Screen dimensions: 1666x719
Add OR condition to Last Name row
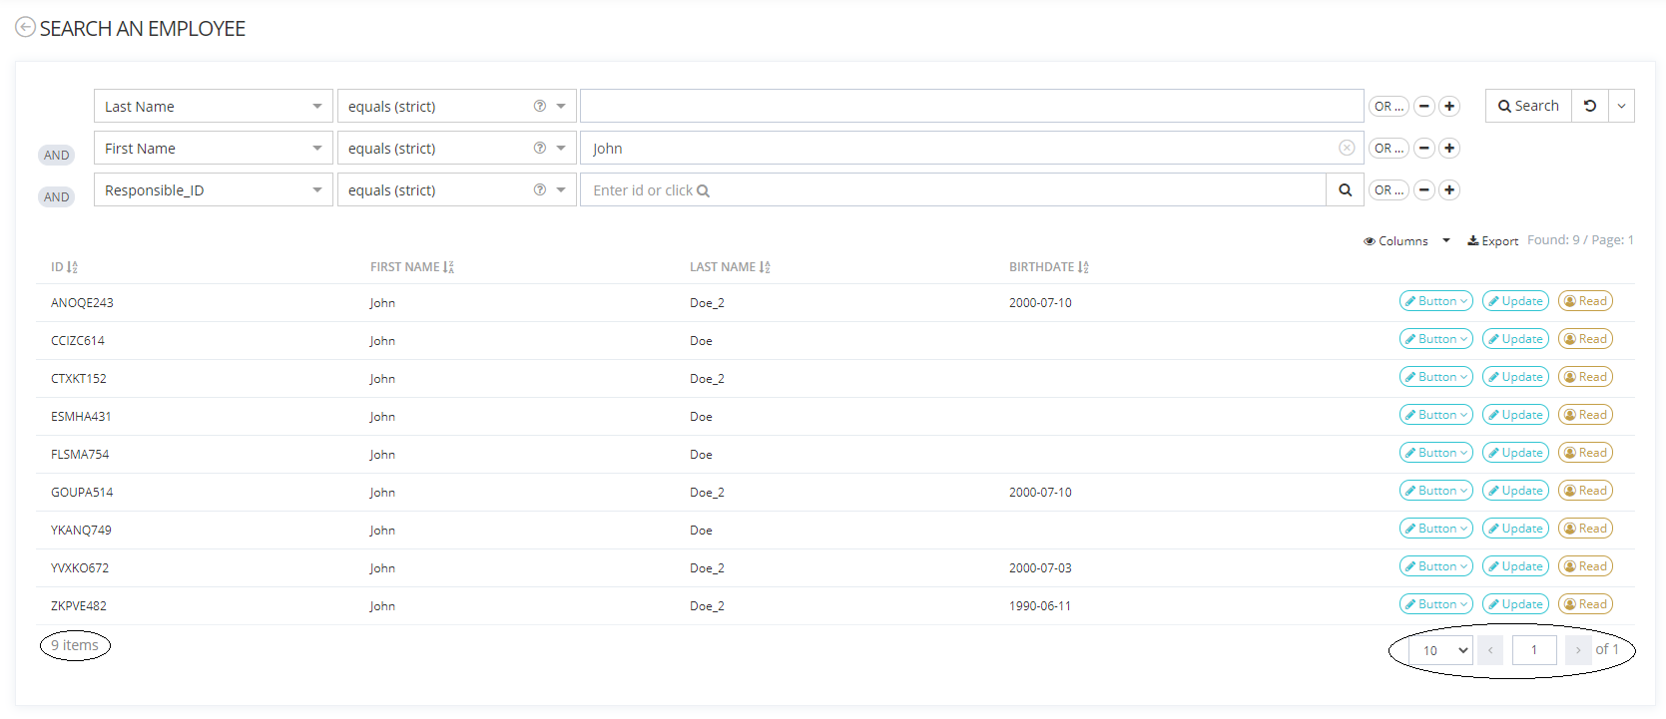click(x=1388, y=107)
